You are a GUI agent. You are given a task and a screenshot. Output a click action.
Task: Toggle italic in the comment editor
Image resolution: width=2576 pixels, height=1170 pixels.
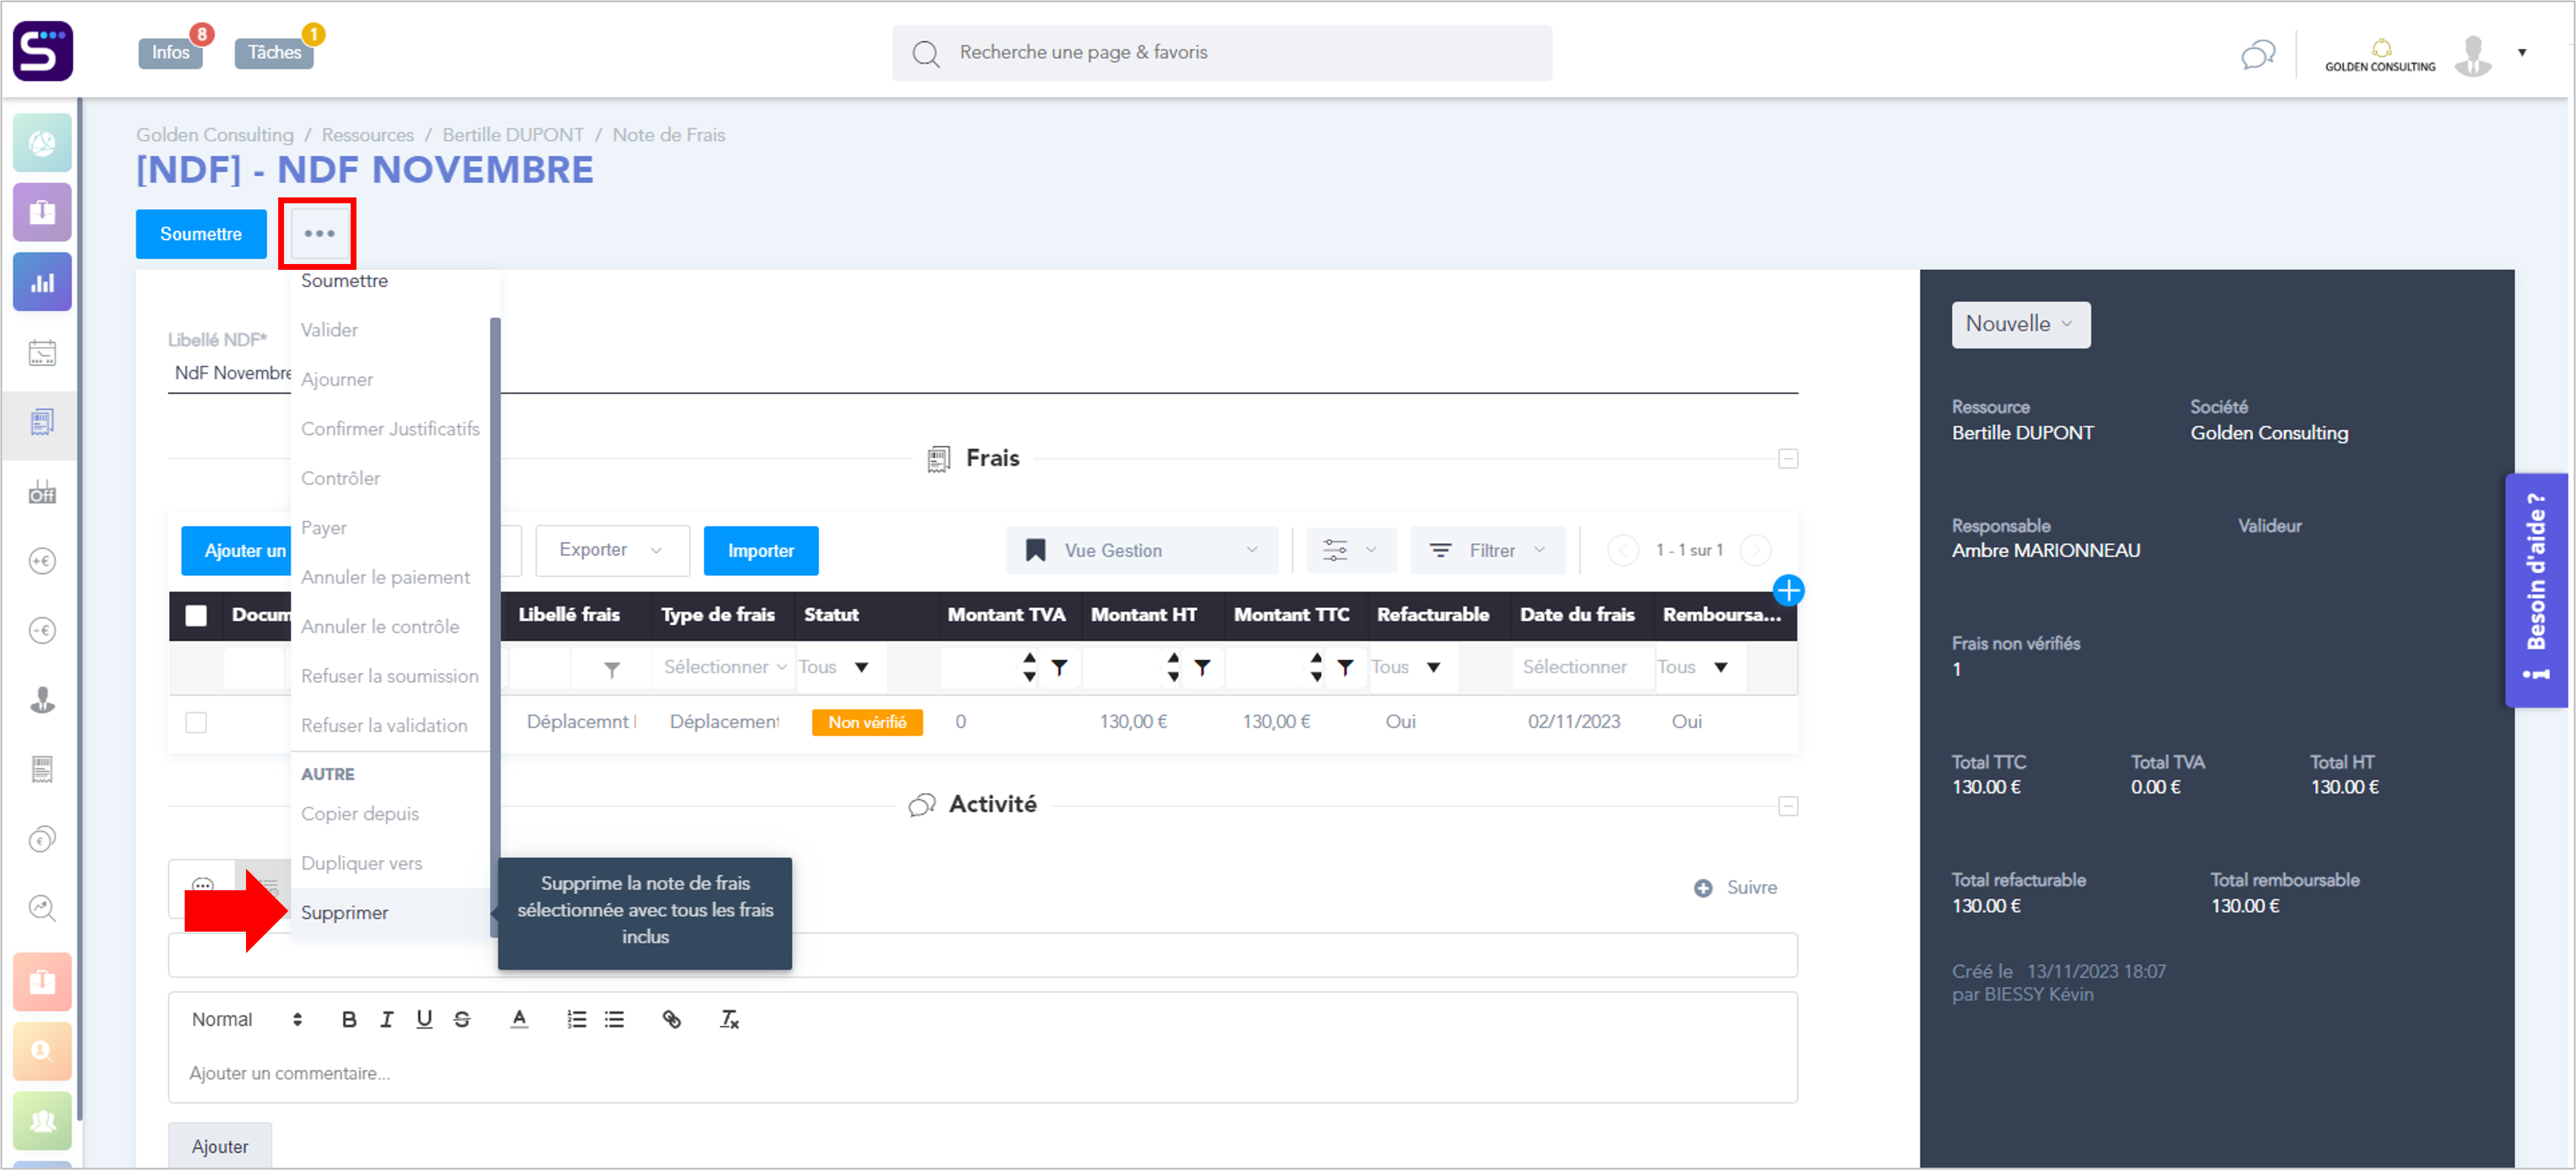(386, 1019)
